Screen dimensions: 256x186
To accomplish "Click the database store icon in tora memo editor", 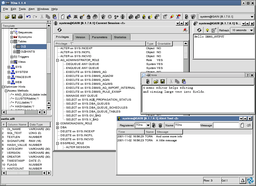I will [x=148, y=81].
